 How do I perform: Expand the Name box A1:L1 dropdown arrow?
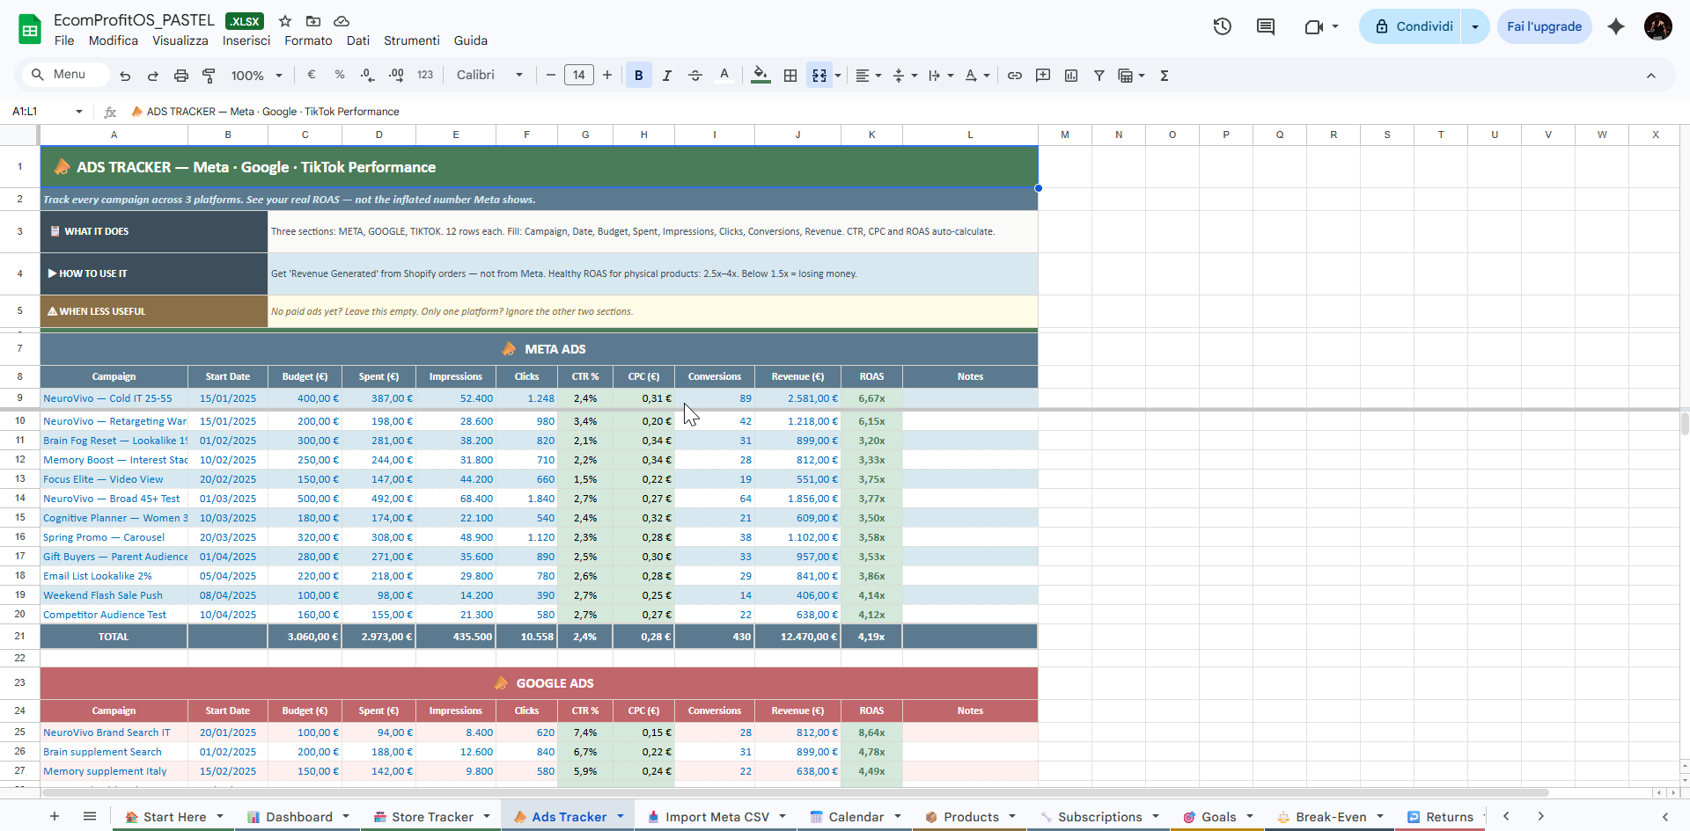pyautogui.click(x=79, y=112)
